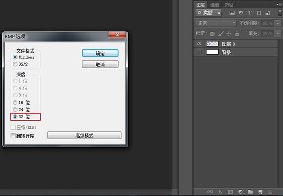Choose 24 位 depth option
This screenshot has width=283, height=196.
click(21, 110)
